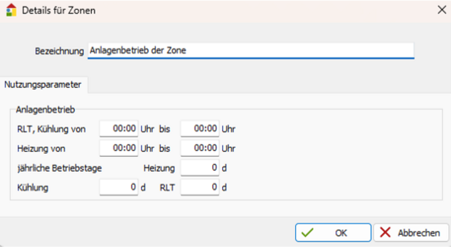Confirm the dialog with the OK button

pyautogui.click(x=333, y=233)
